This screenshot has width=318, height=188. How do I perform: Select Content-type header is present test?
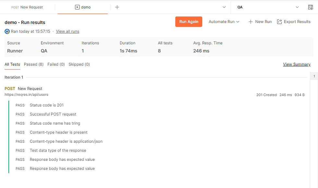59,132
